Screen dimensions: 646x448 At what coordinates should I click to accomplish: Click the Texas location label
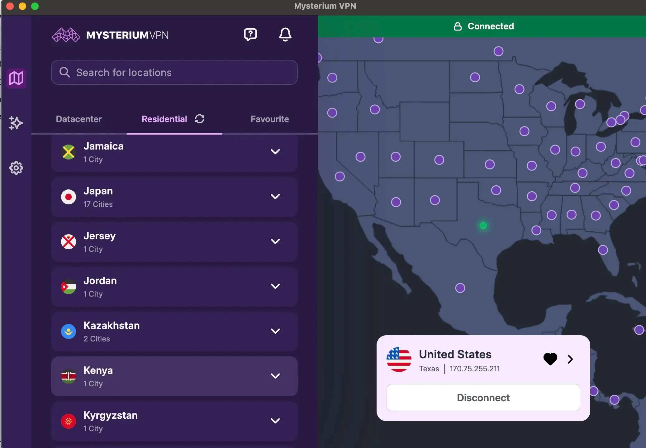[429, 369]
